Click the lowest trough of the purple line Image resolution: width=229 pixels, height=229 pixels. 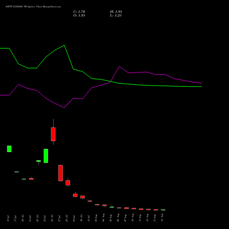tap(64, 108)
